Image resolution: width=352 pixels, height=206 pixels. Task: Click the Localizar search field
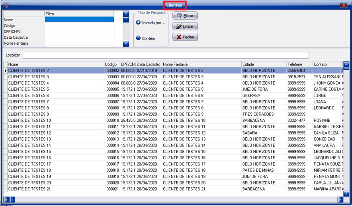[x=165, y=55]
